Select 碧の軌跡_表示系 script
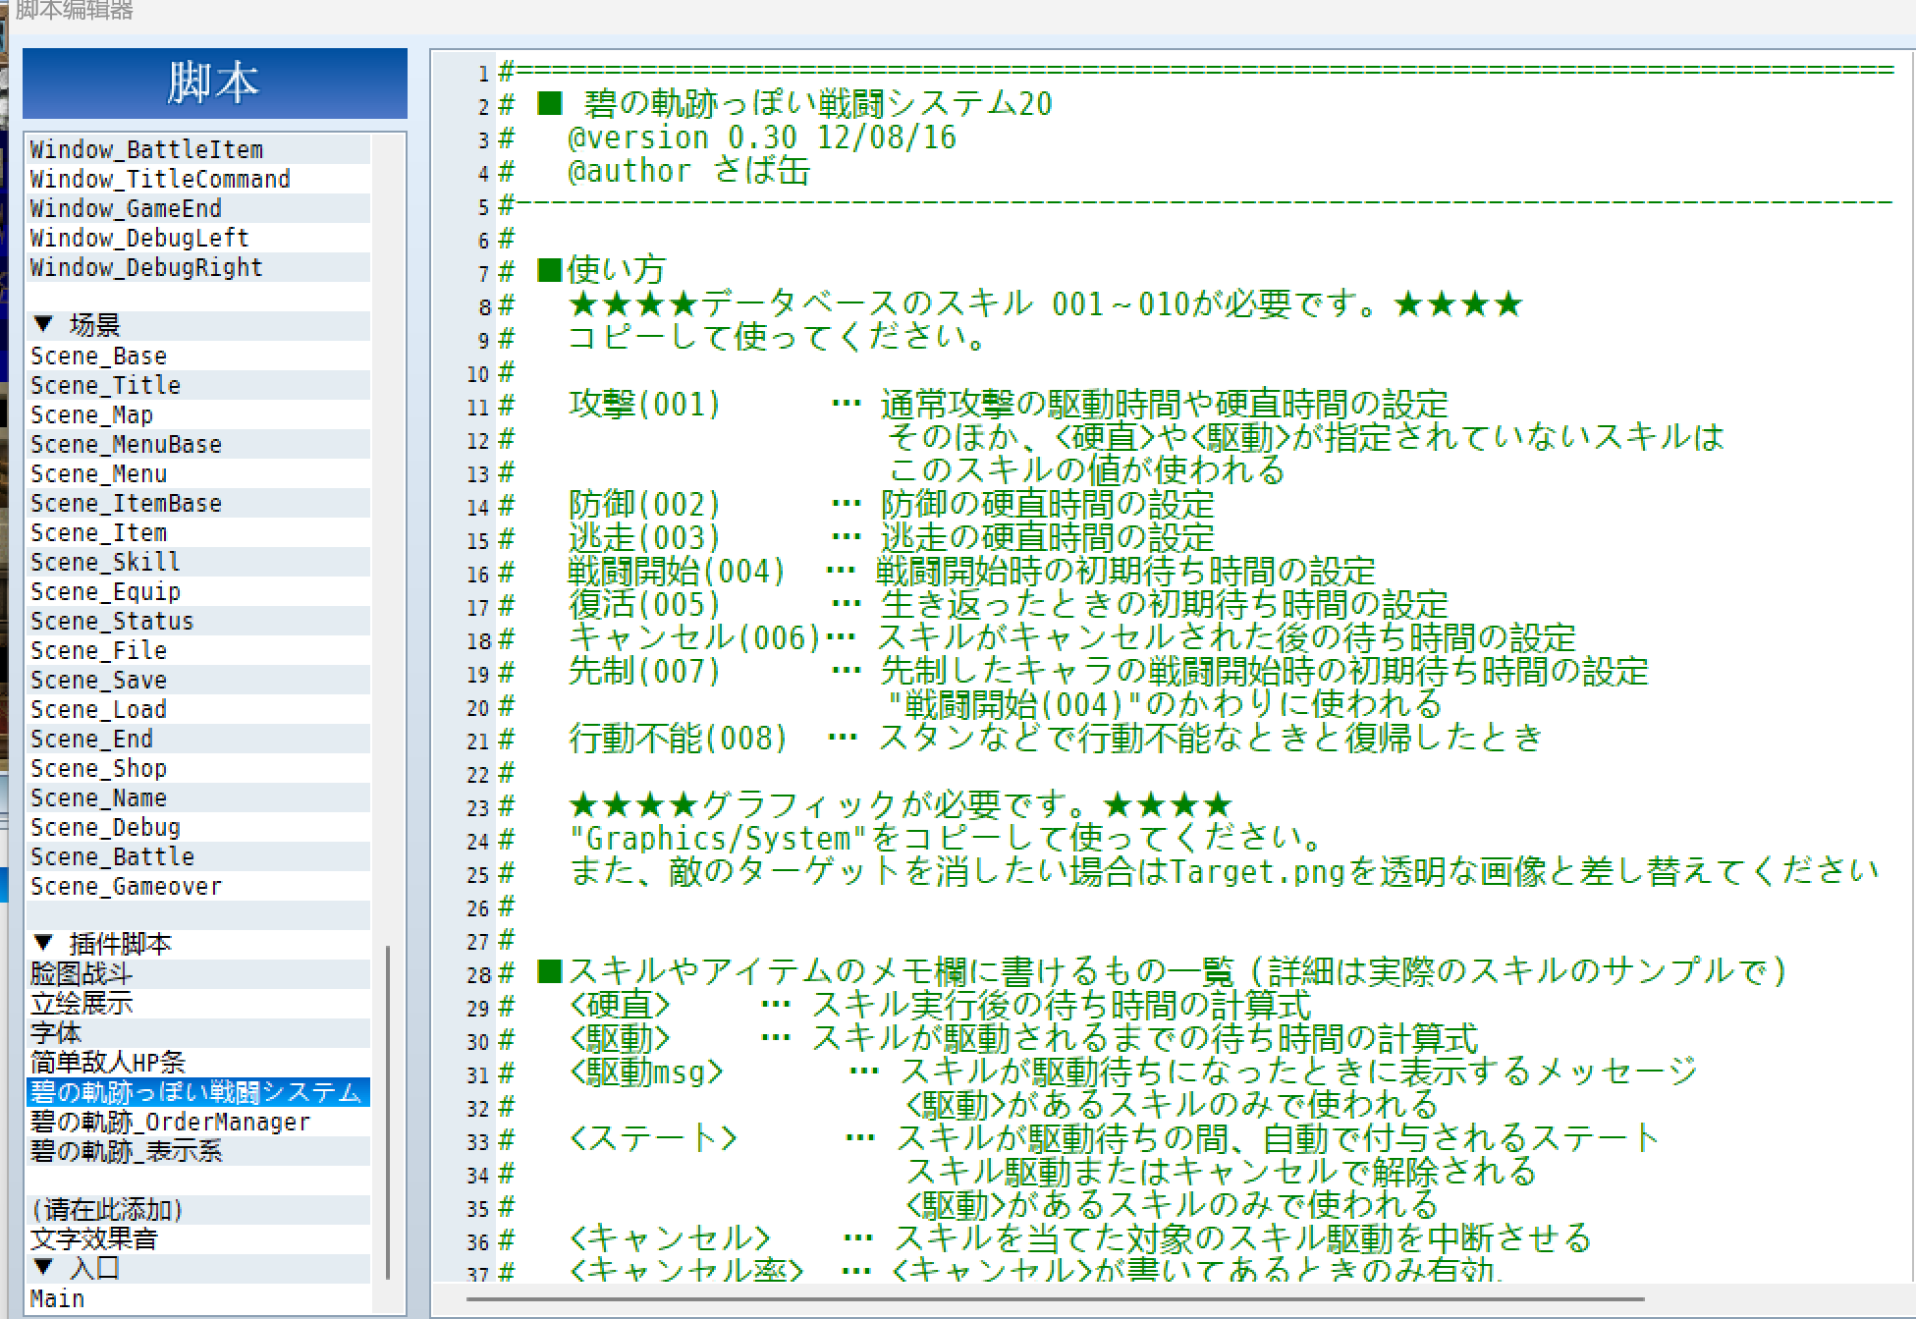This screenshot has height=1319, width=1916. (x=198, y=1150)
